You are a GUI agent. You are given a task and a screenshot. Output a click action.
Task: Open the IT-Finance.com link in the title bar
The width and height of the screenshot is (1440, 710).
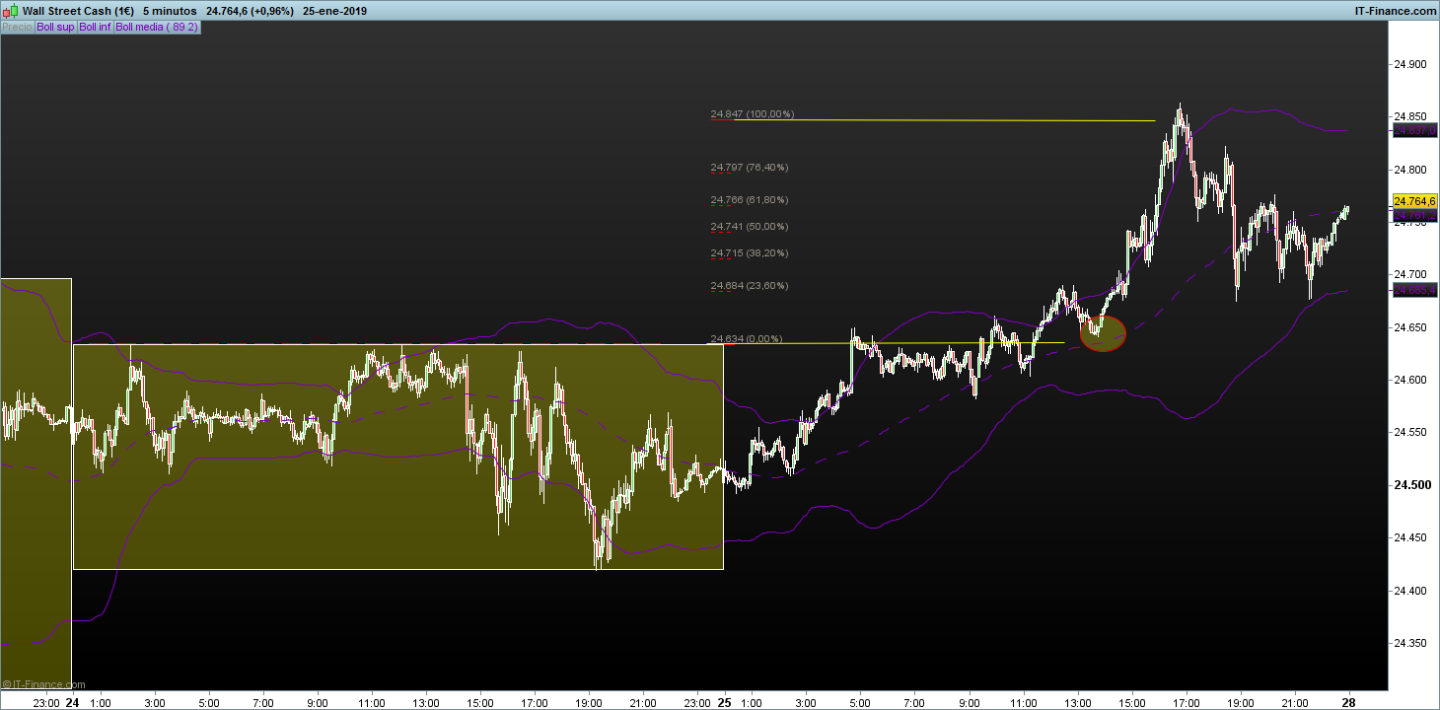click(x=1396, y=10)
